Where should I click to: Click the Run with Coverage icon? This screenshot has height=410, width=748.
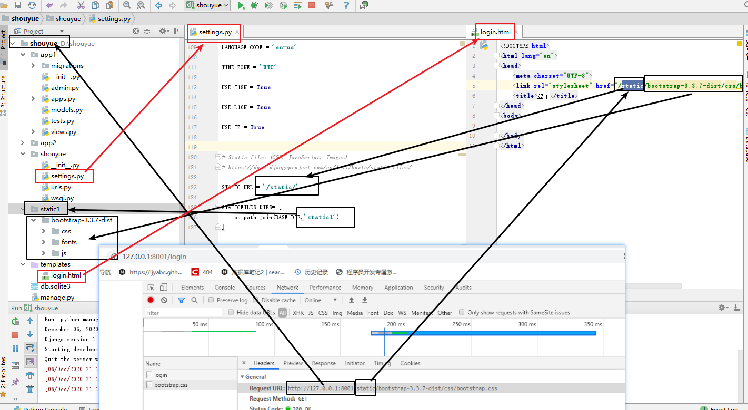pos(269,5)
